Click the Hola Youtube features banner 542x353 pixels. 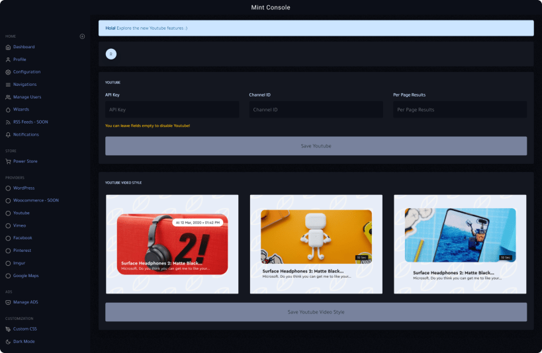tap(316, 28)
